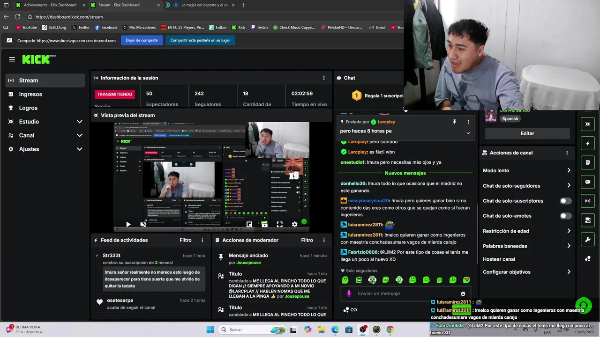This screenshot has width=600, height=337.
Task: Open Filtro in Feed de actividades
Action: coord(186,240)
